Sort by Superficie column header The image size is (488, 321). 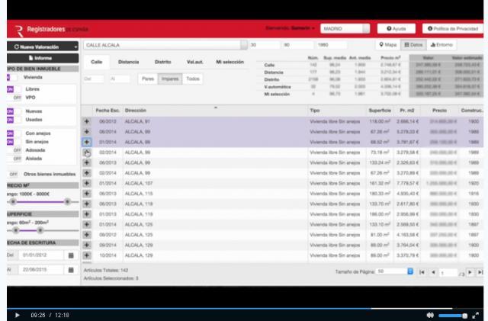coord(380,111)
